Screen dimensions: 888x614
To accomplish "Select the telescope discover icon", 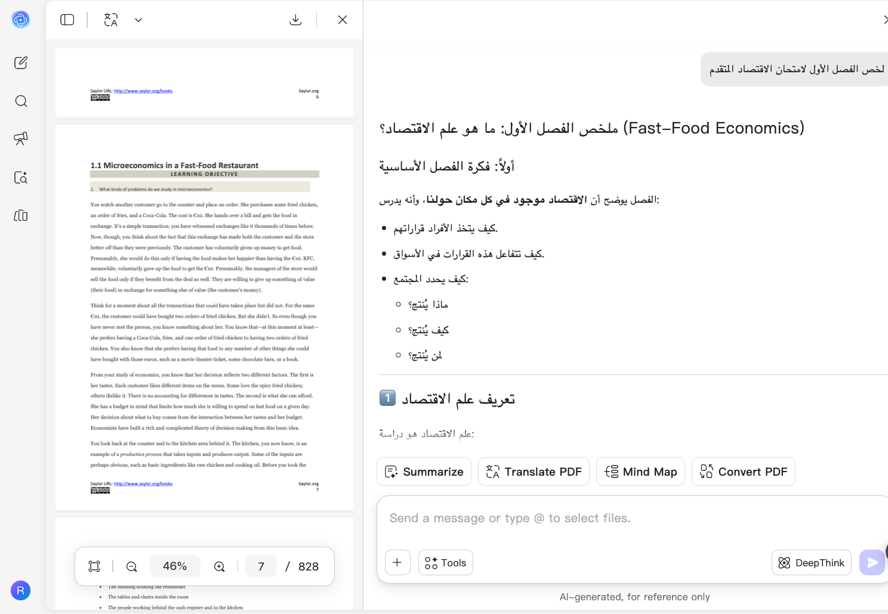I will coord(21,139).
